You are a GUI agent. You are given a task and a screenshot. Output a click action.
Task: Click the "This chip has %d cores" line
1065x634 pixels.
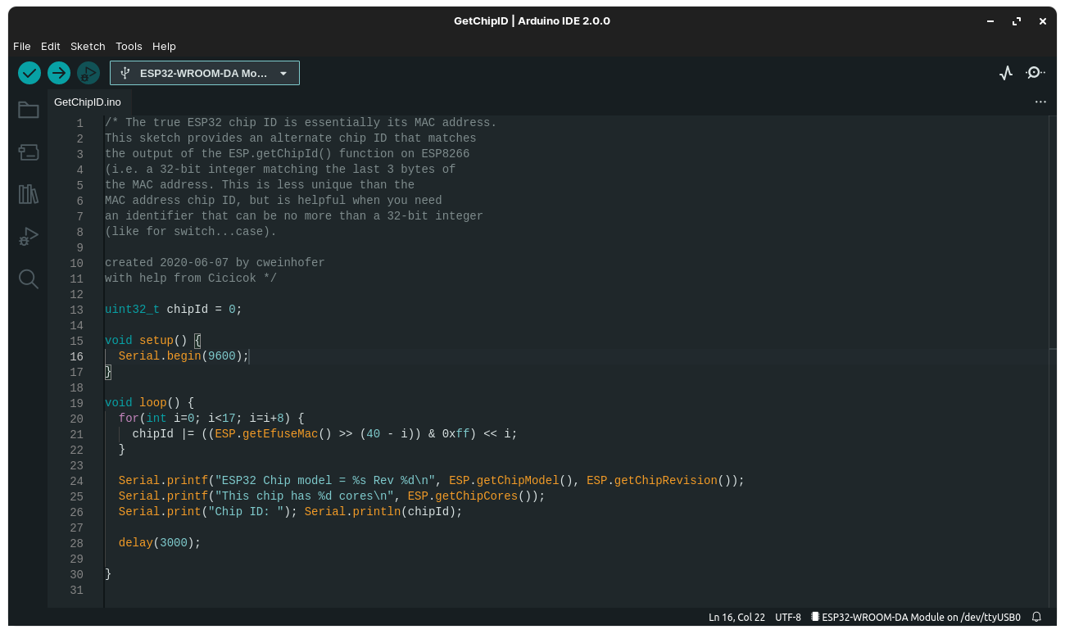tap(332, 496)
